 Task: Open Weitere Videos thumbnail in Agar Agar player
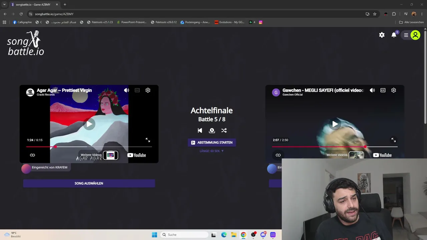(x=110, y=155)
